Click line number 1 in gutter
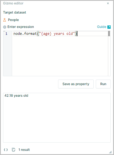This screenshot has height=155, width=114. tap(6, 34)
